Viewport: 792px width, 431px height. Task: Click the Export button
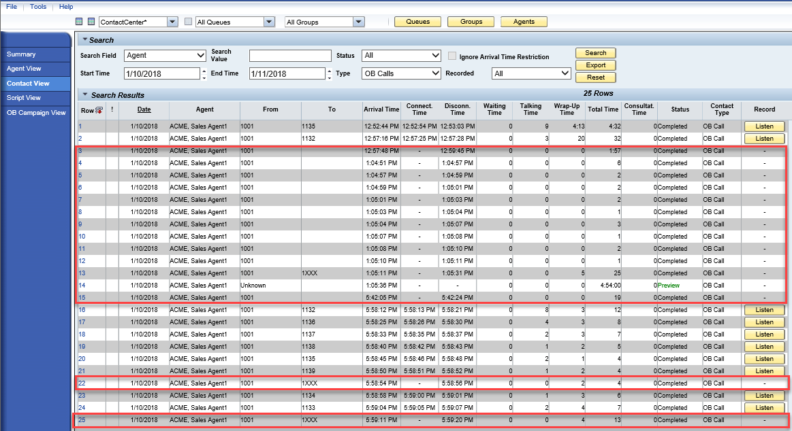click(595, 65)
